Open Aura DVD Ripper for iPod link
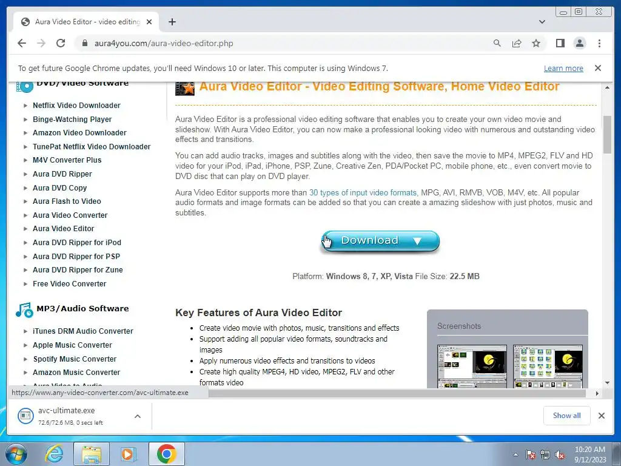This screenshot has height=466, width=621. tap(77, 243)
